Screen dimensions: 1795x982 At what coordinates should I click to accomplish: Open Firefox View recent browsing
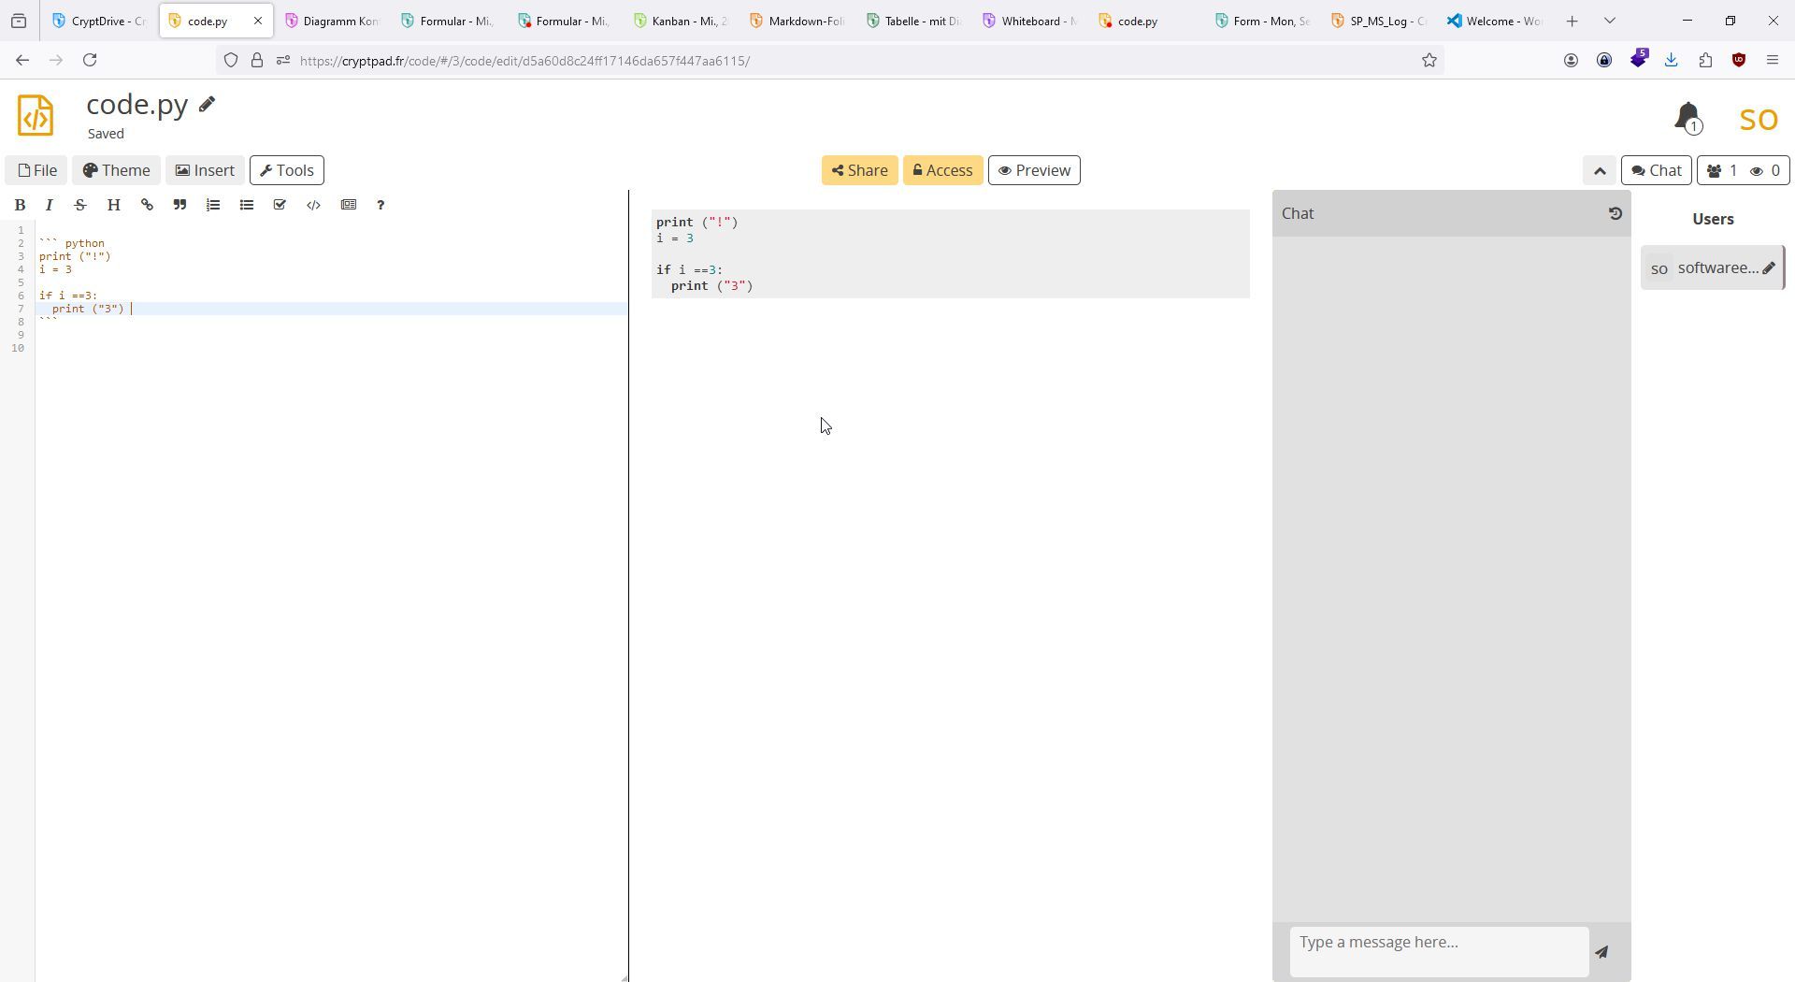point(19,21)
